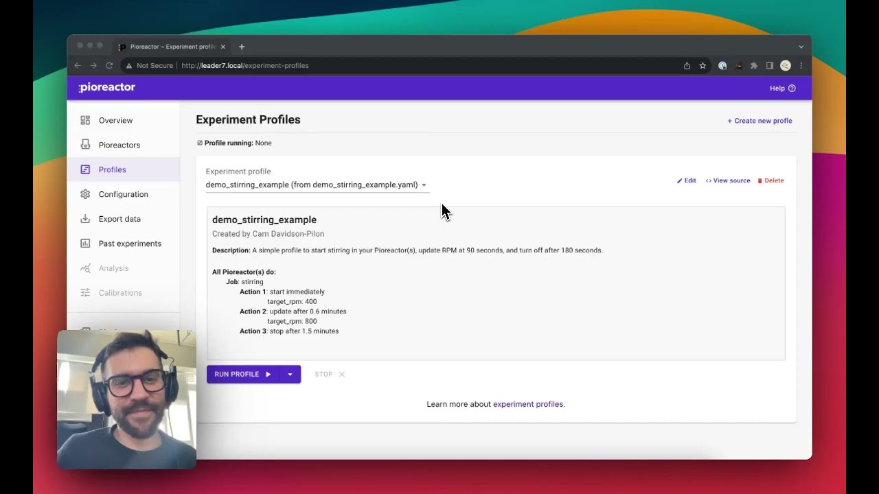Image resolution: width=879 pixels, height=494 pixels.
Task: Click the webcam video overlay thumbnail
Action: click(126, 399)
